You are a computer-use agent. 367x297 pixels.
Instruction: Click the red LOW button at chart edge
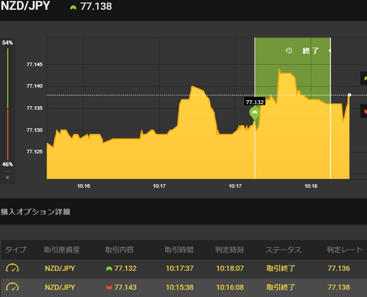pos(364,111)
